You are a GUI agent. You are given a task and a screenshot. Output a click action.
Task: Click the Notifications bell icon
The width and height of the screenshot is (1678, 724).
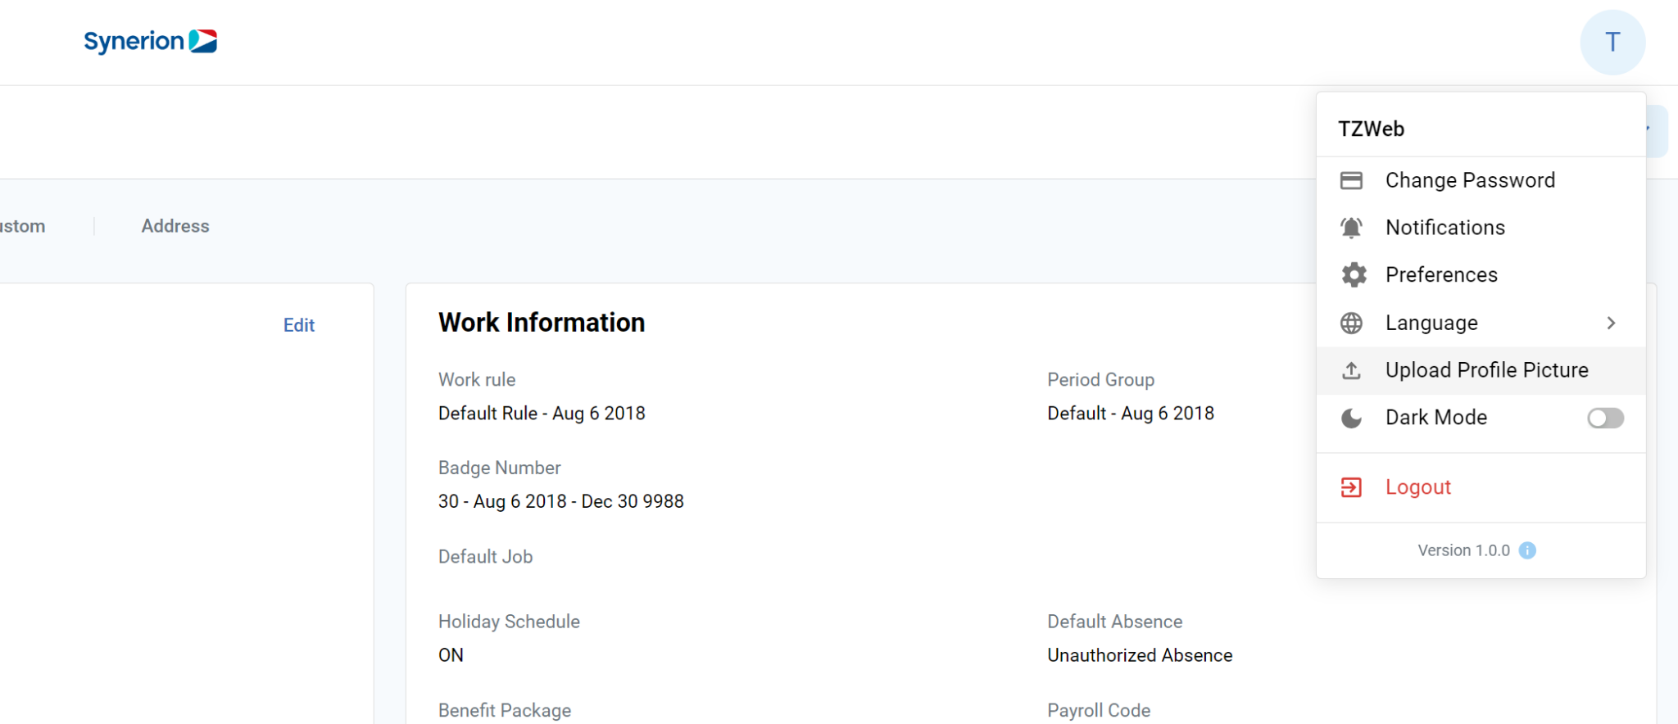coord(1351,228)
